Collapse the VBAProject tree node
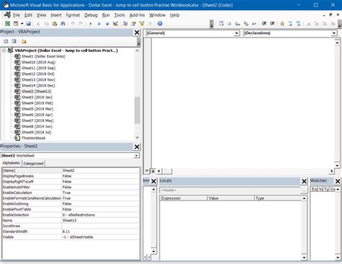Screen dimensions: 342x264 (4, 50)
